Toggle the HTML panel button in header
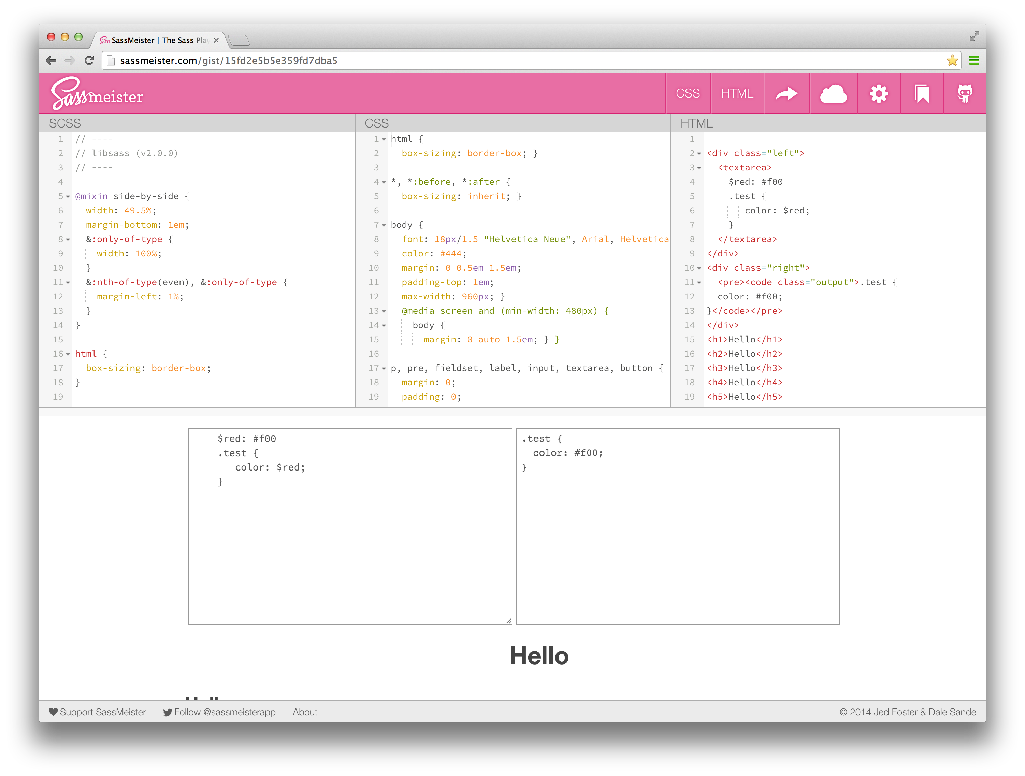 click(x=737, y=93)
